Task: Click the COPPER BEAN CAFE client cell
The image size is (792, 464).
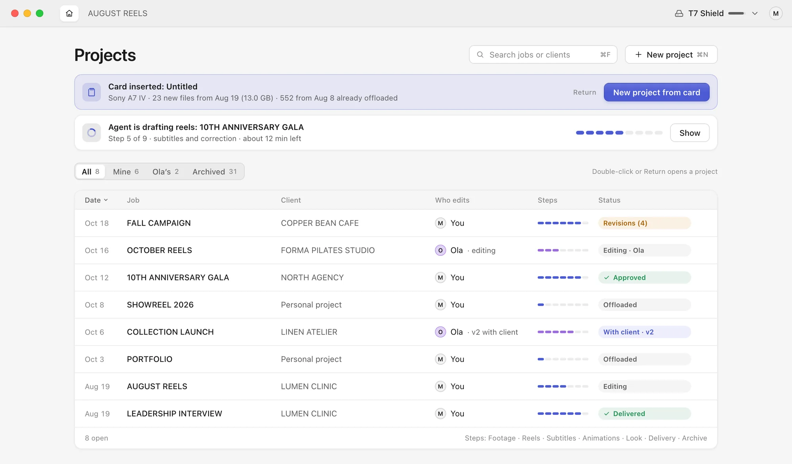Action: click(320, 223)
